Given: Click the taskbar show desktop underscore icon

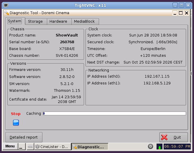Looking at the screenshot, I should 22,147.
